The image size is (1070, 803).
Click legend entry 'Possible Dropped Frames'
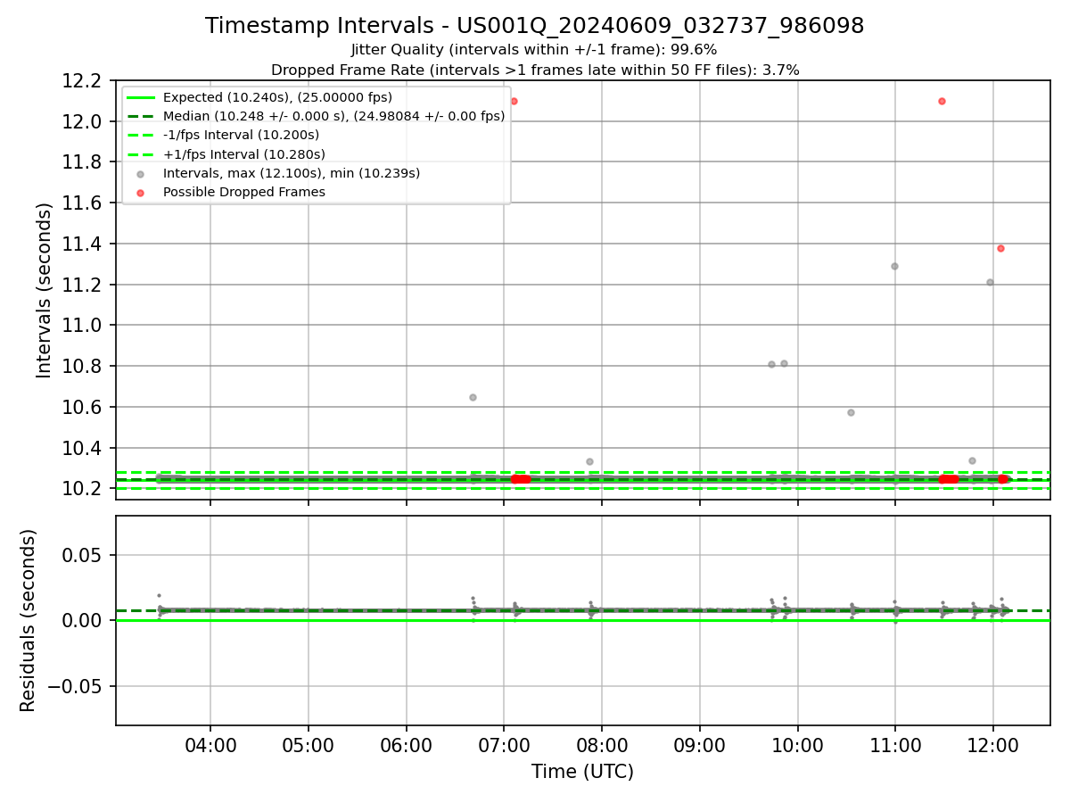point(244,192)
